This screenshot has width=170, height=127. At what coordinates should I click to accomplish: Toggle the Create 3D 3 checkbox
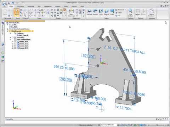coord(15,46)
